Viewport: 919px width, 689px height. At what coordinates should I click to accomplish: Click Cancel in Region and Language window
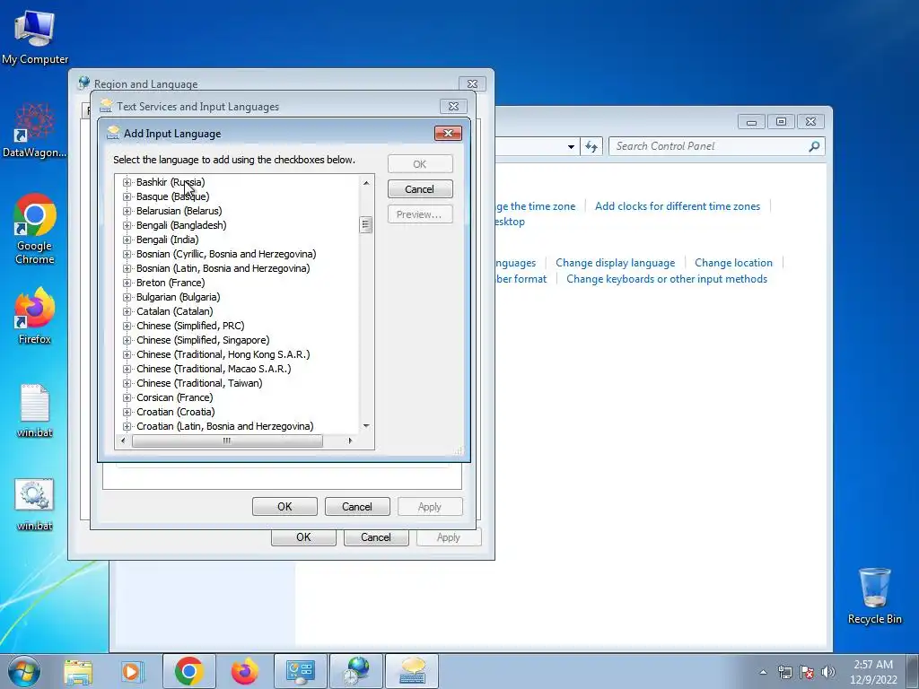[x=376, y=537]
